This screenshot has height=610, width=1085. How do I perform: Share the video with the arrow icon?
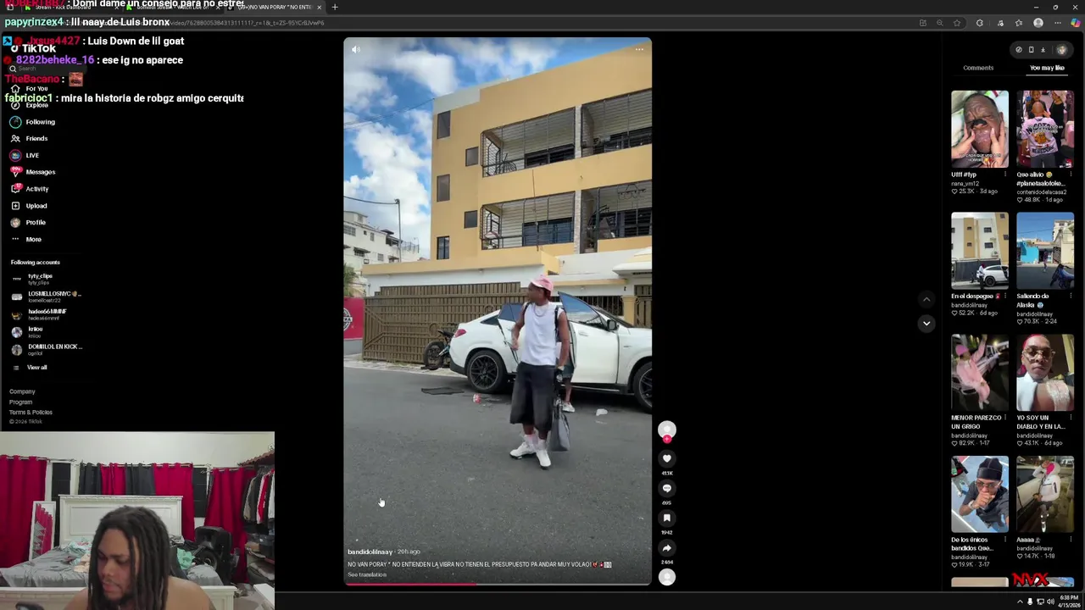click(667, 547)
